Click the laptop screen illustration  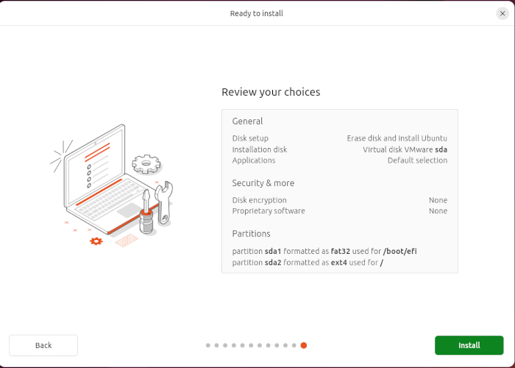pyautogui.click(x=95, y=167)
